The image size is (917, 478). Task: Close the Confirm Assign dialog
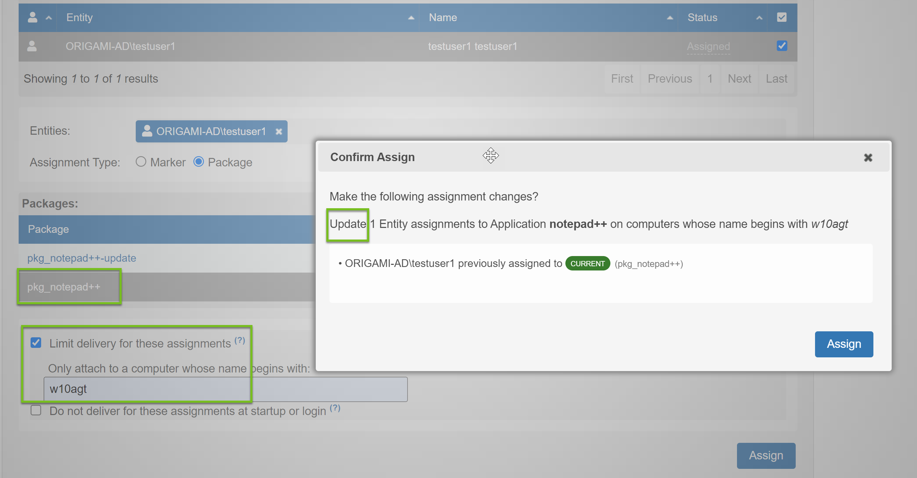click(x=868, y=158)
